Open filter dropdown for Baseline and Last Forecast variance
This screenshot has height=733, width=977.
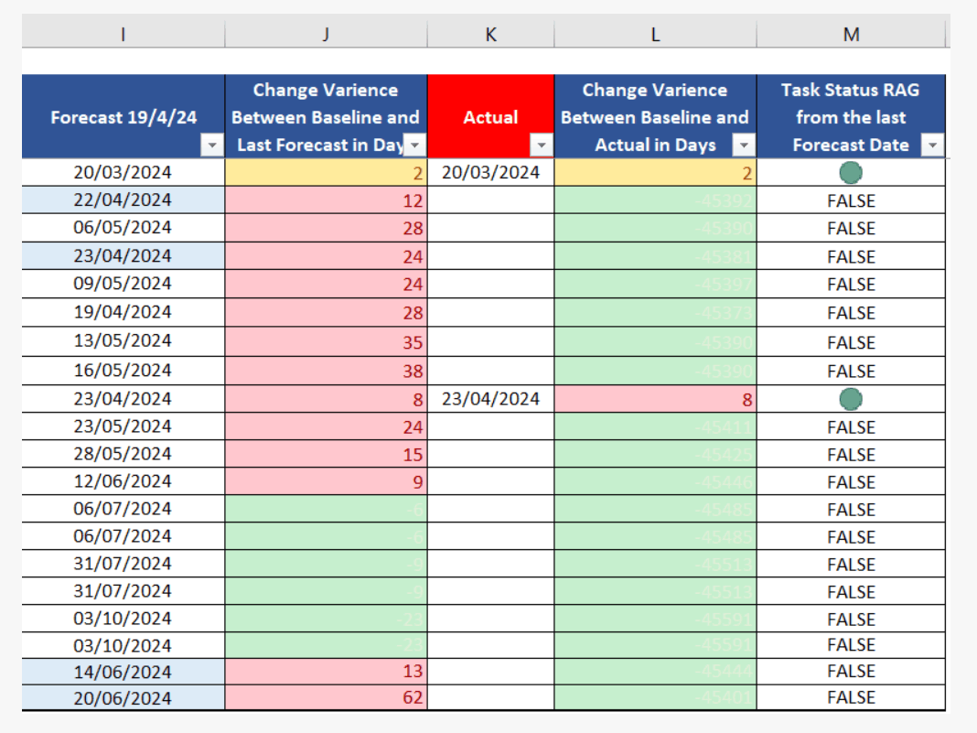click(x=415, y=146)
